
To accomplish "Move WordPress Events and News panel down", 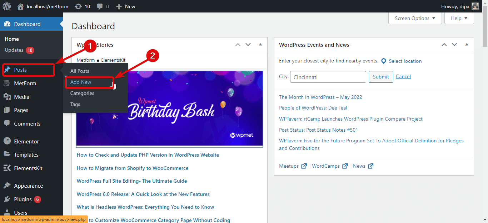I will click(x=454, y=45).
